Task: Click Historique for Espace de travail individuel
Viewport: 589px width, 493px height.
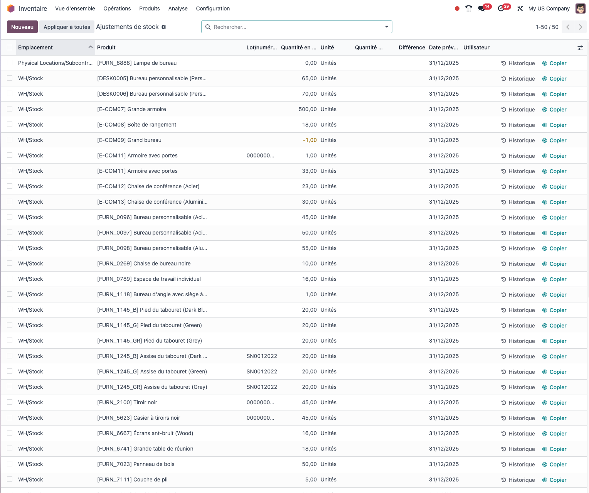Action: click(x=518, y=279)
